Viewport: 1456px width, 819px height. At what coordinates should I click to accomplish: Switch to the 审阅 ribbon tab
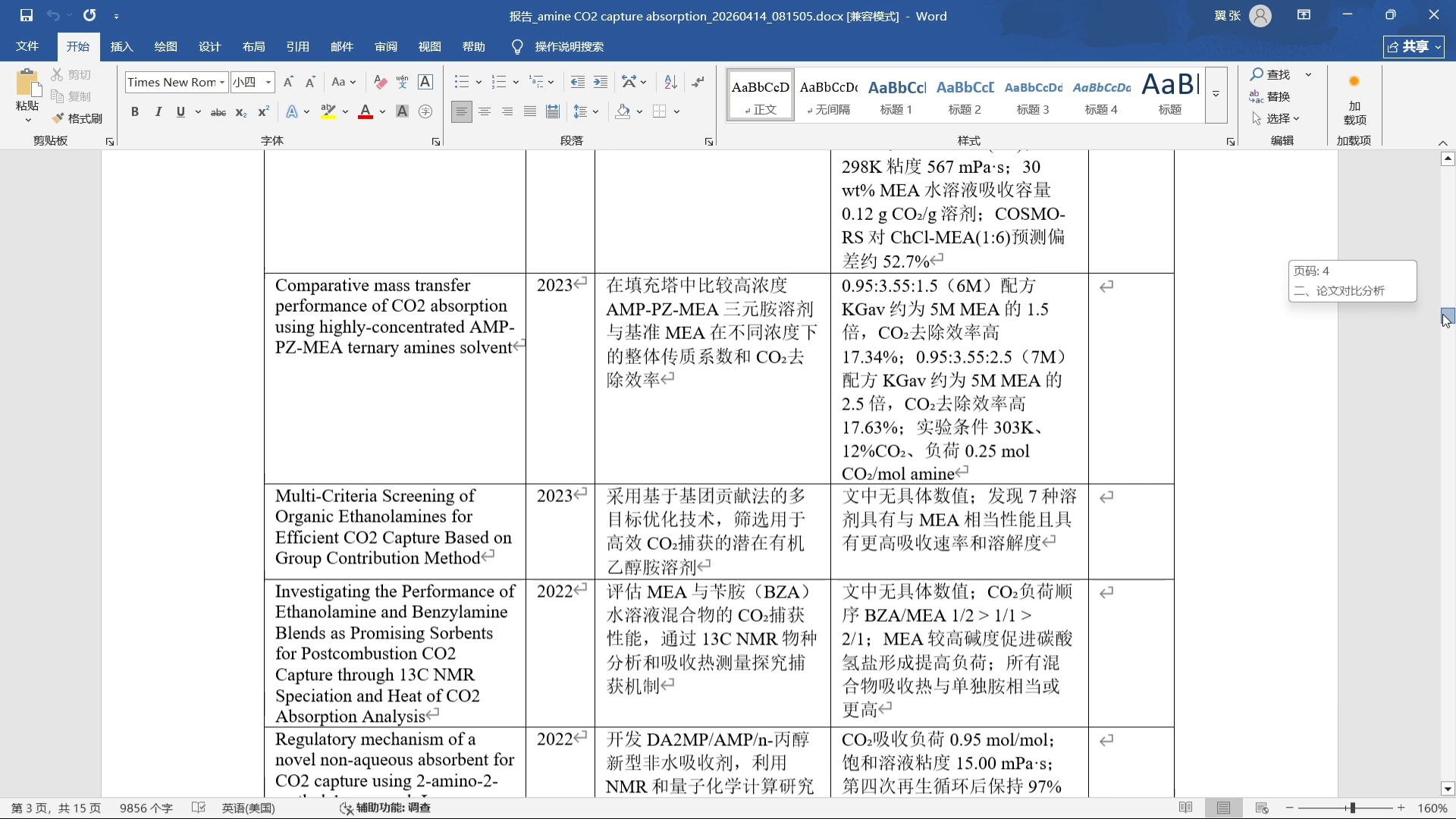[385, 47]
